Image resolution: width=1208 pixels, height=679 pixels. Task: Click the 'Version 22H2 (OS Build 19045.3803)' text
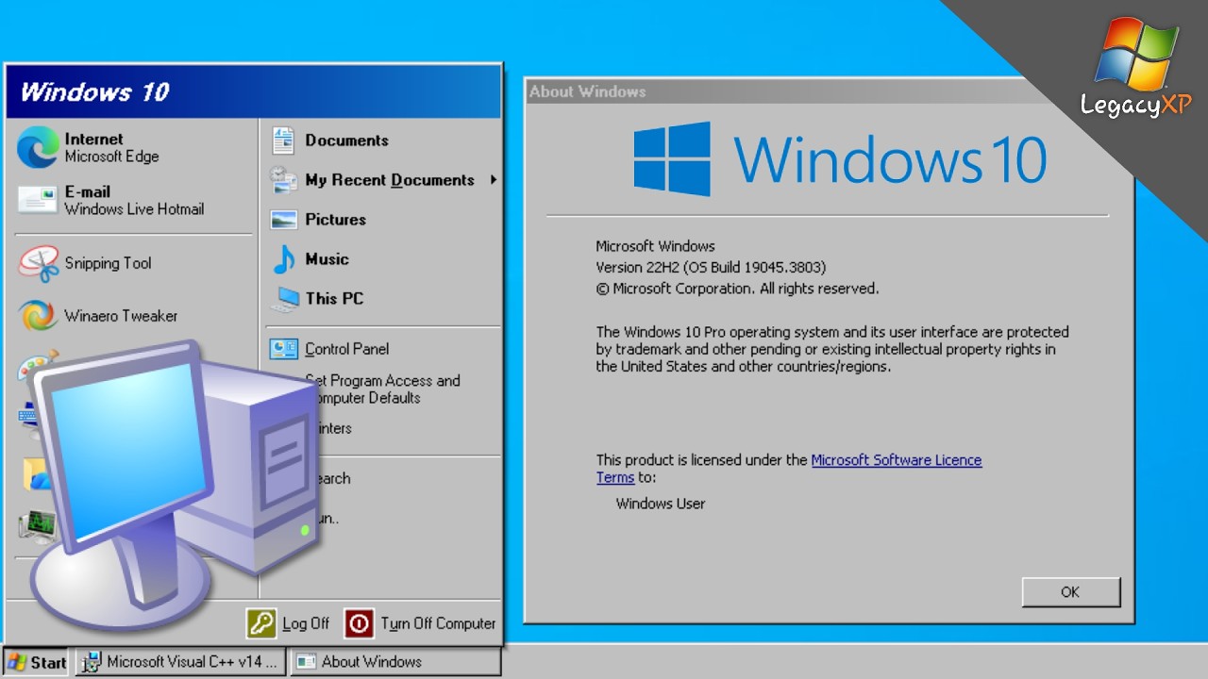click(711, 268)
